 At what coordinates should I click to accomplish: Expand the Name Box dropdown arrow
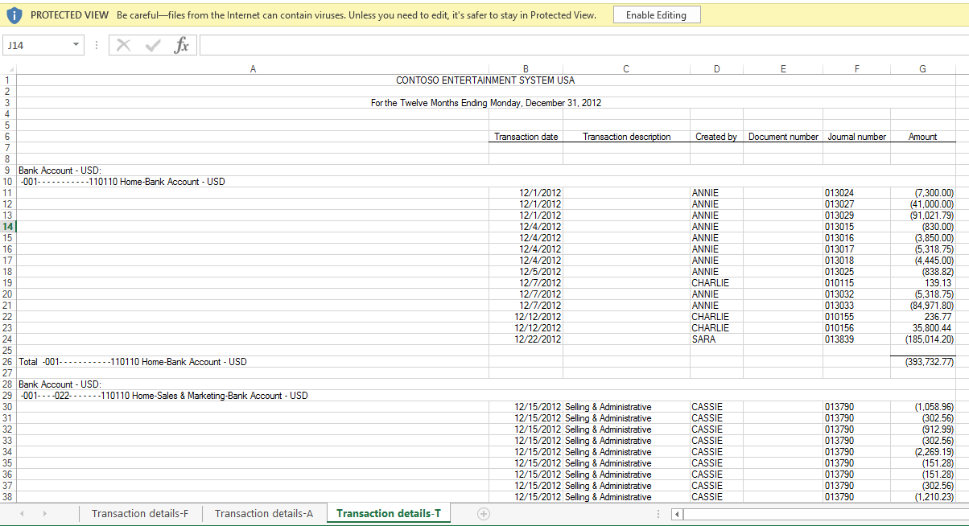(76, 46)
